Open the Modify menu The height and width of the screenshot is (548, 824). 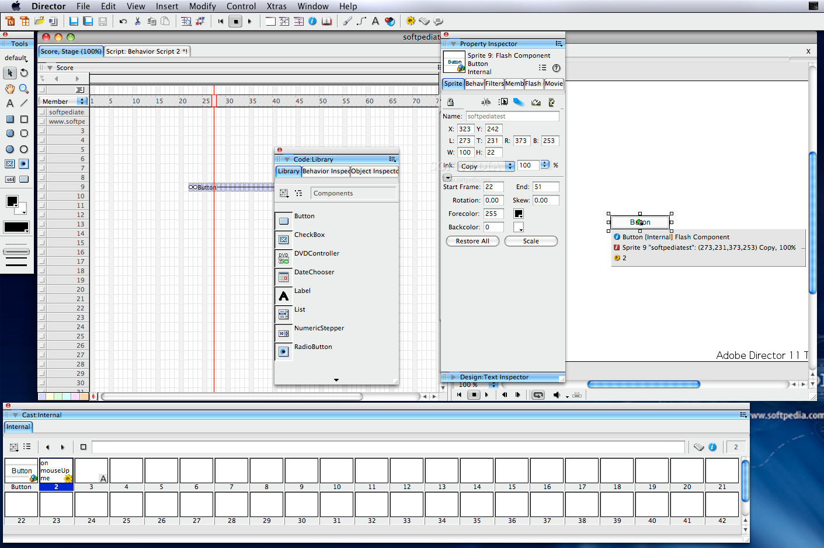pyautogui.click(x=202, y=6)
